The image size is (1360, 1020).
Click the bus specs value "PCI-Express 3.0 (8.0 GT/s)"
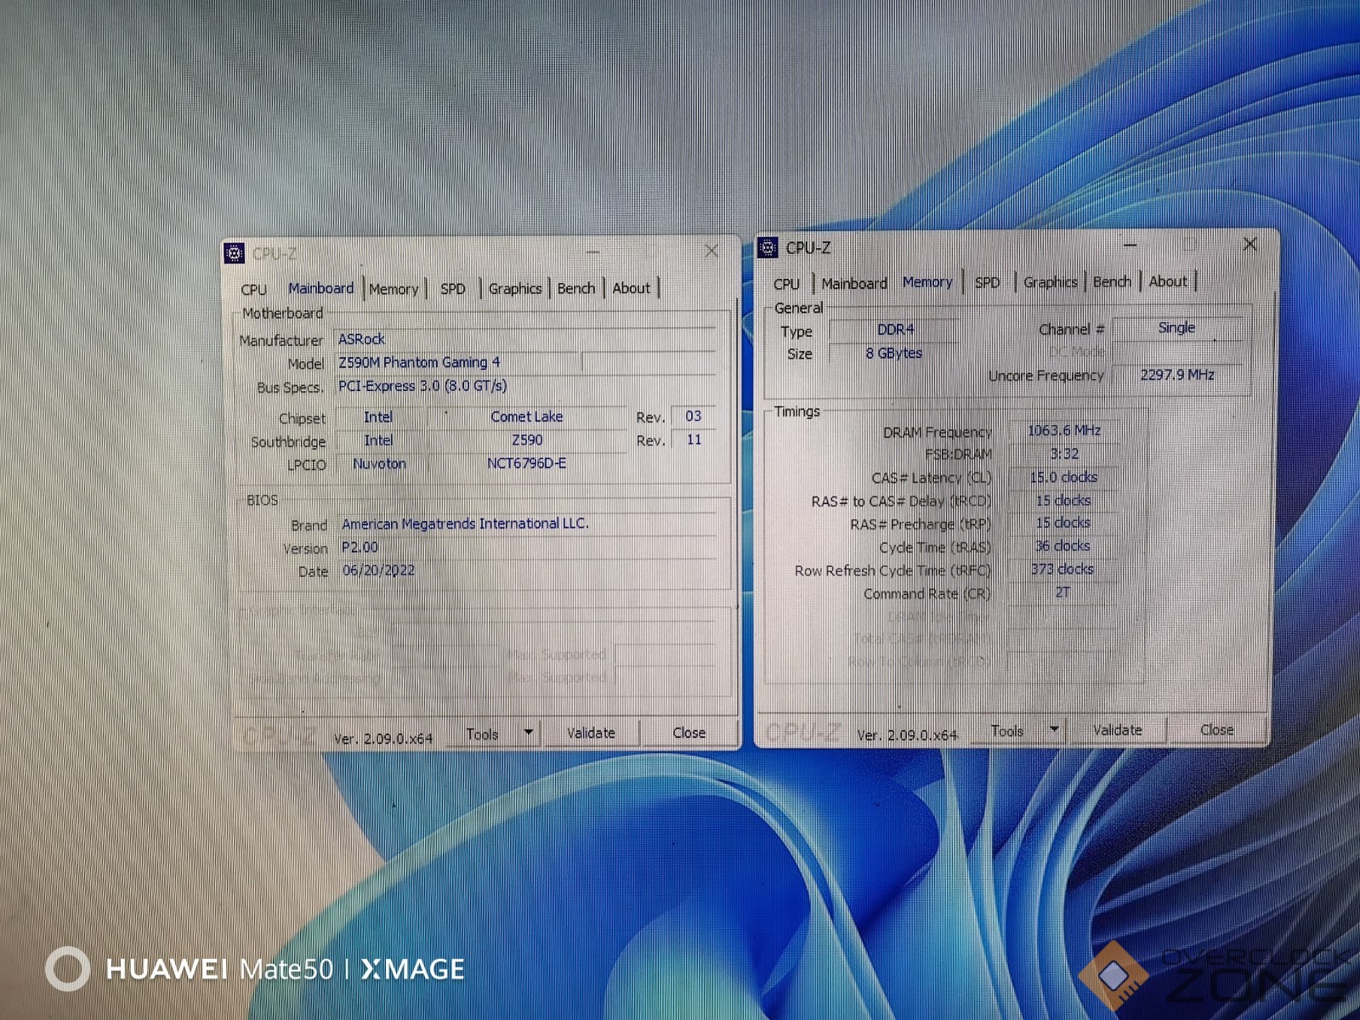click(422, 386)
